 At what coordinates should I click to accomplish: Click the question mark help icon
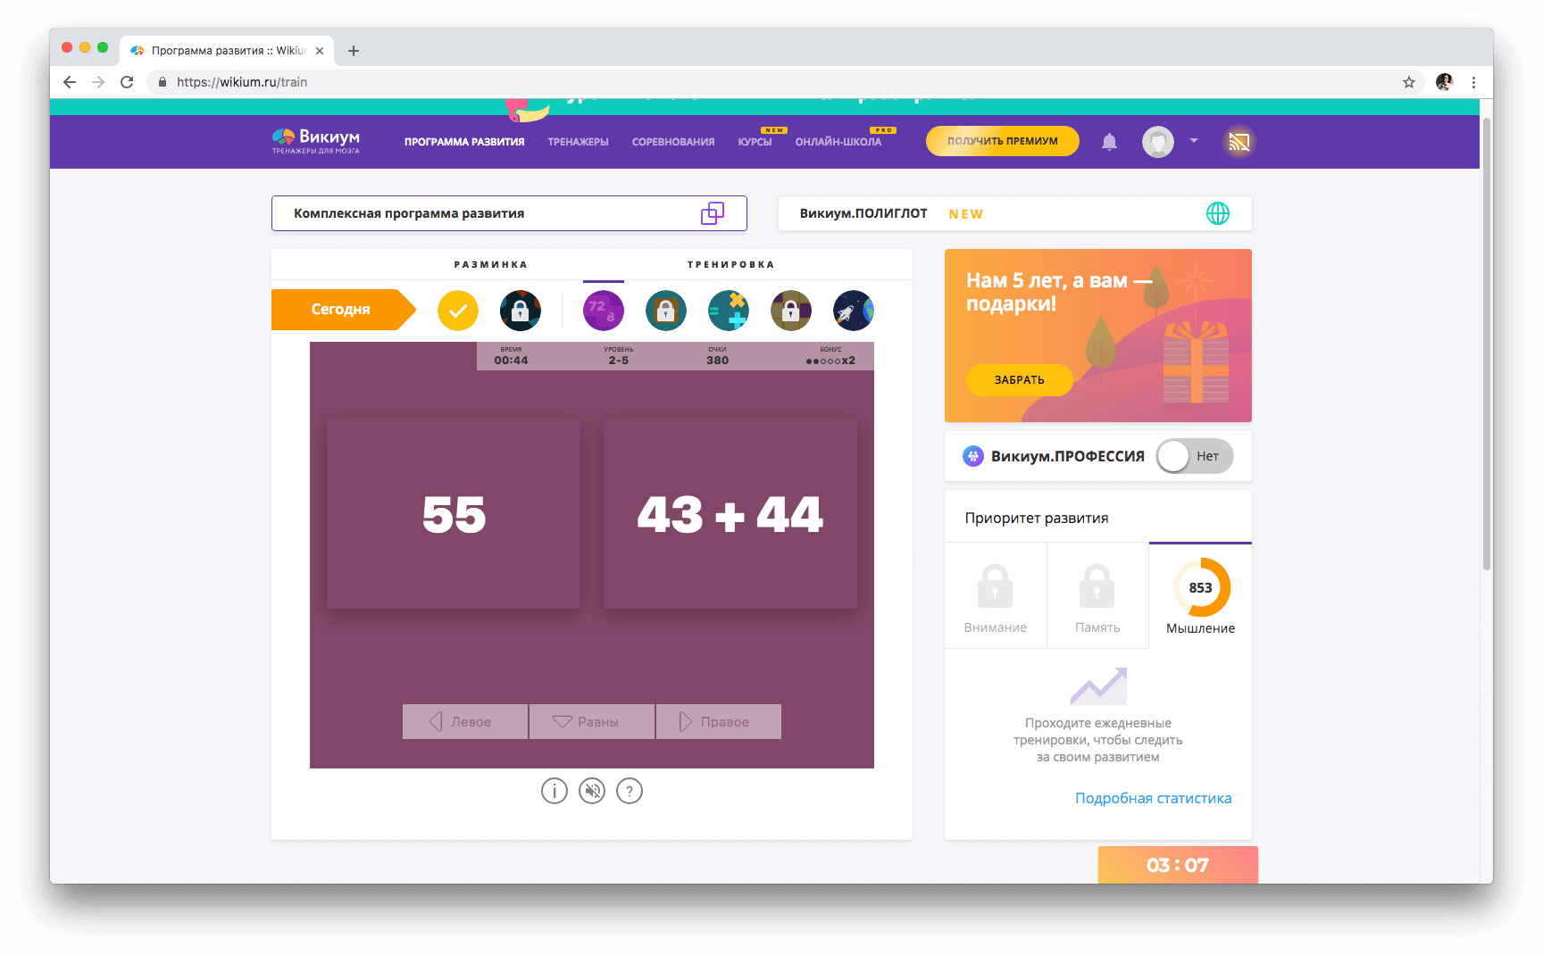pyautogui.click(x=630, y=791)
